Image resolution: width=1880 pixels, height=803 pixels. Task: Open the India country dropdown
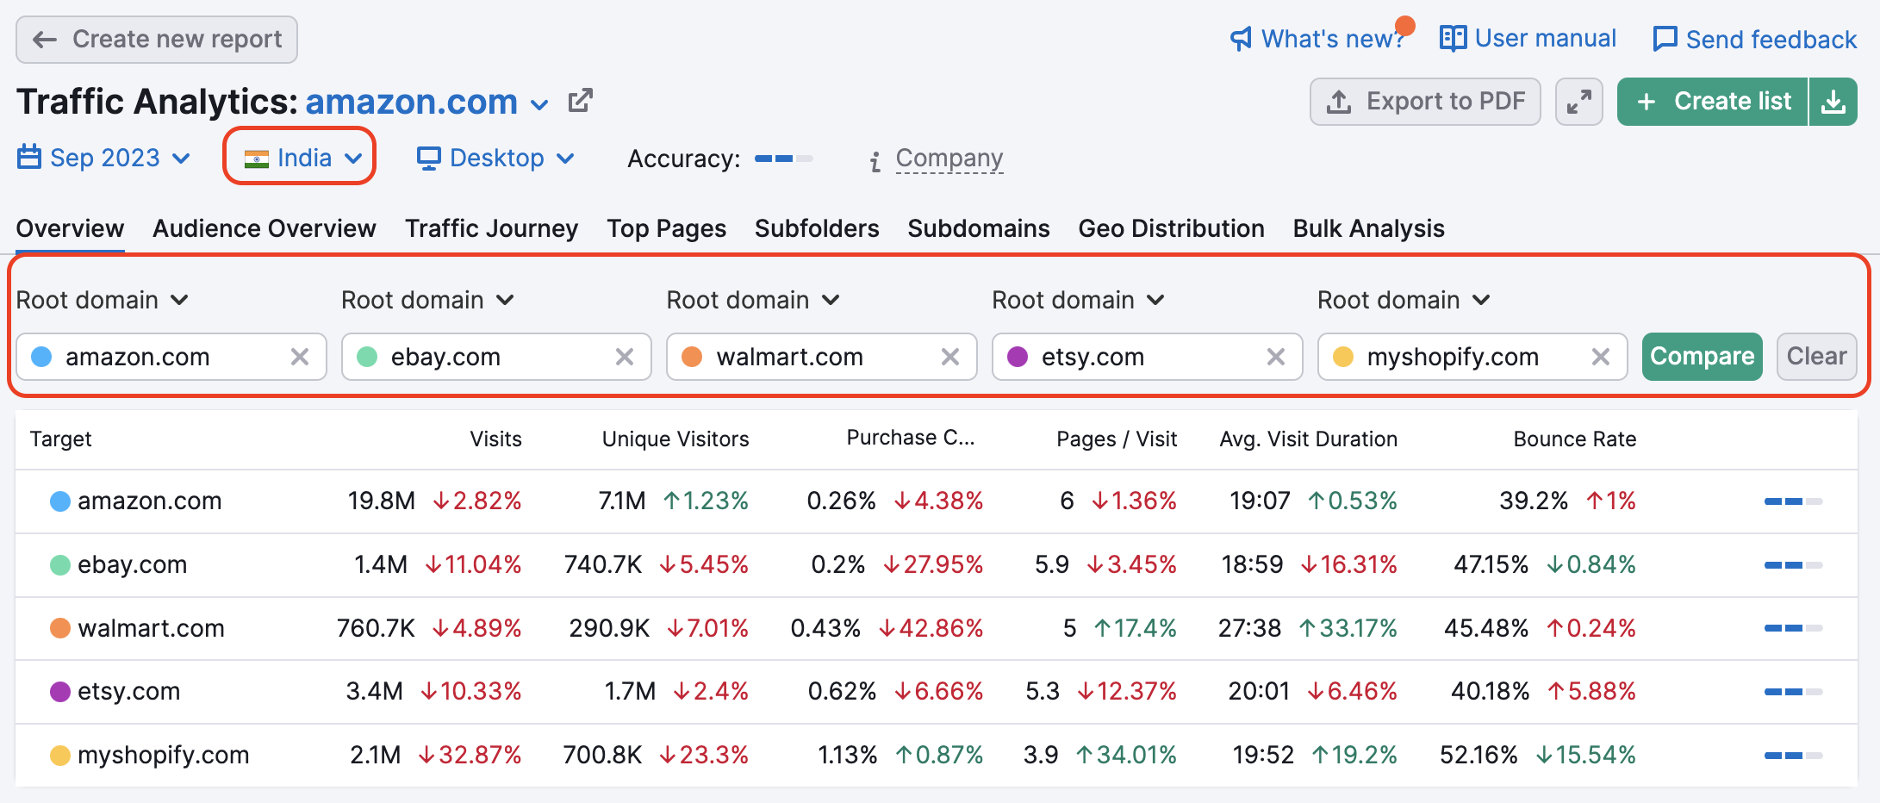302,159
